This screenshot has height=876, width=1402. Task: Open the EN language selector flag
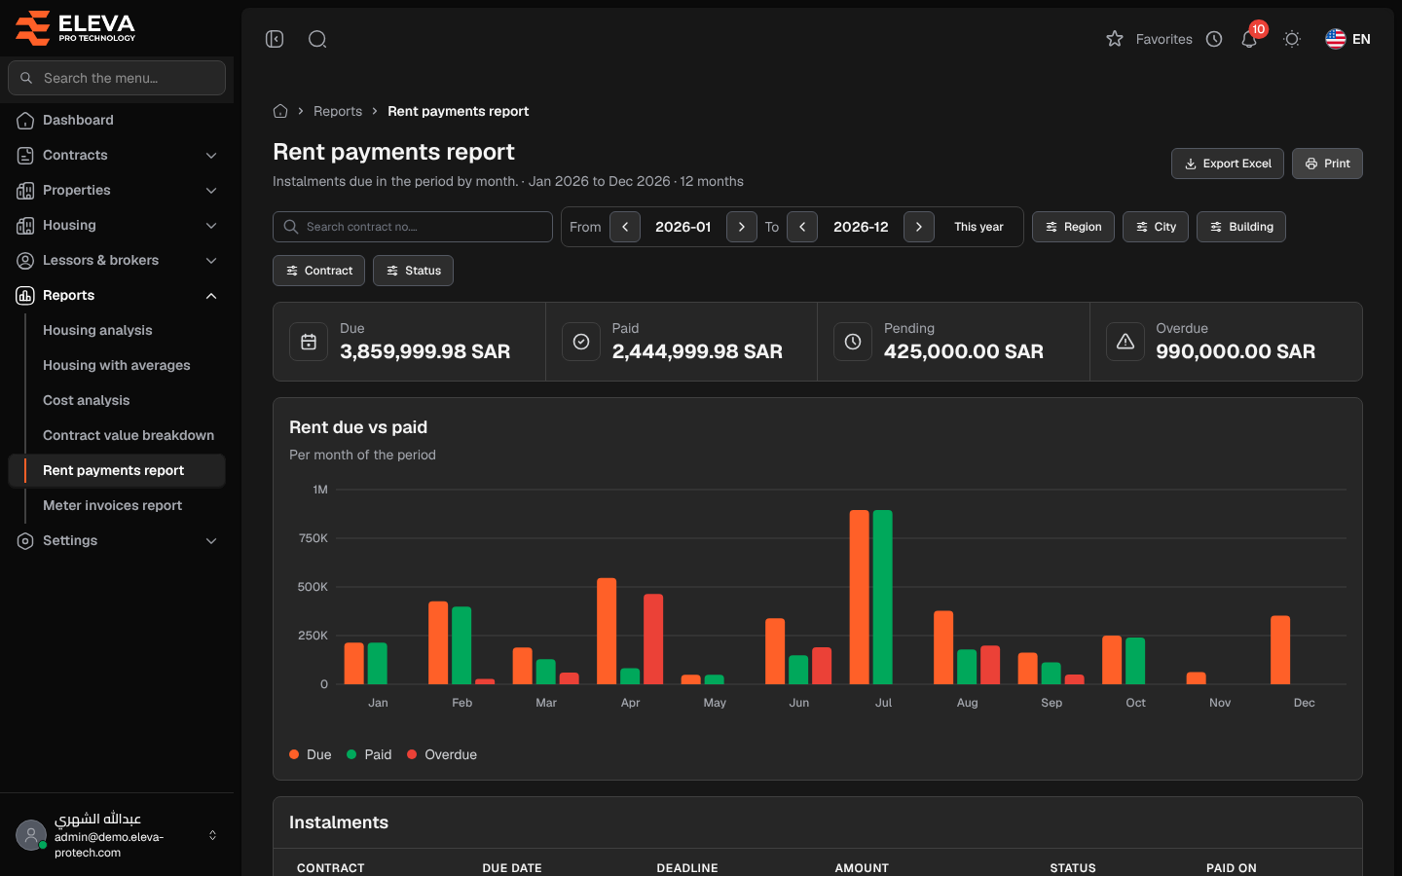click(x=1347, y=39)
